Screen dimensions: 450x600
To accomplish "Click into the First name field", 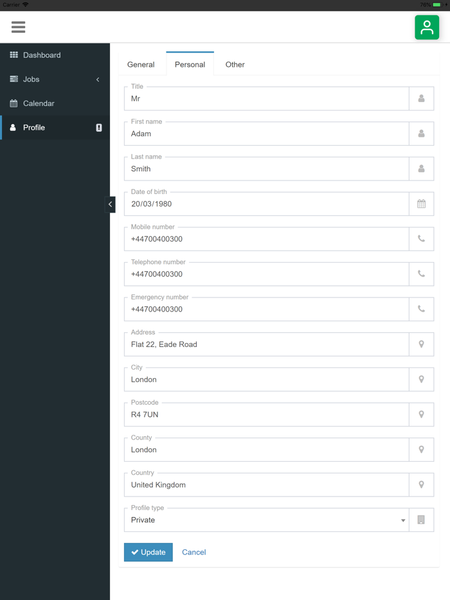I will pos(266,134).
